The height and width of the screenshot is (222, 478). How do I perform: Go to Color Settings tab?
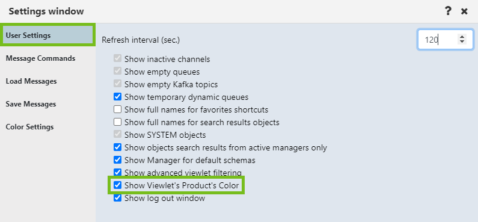click(x=29, y=127)
